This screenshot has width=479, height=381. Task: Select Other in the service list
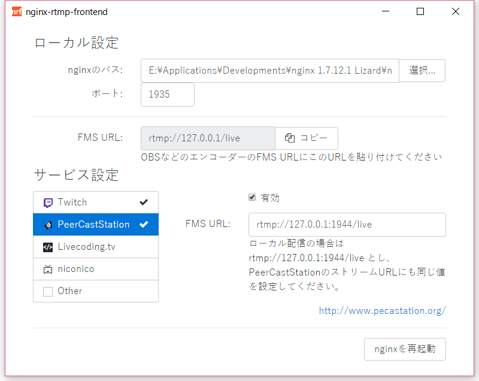click(96, 291)
